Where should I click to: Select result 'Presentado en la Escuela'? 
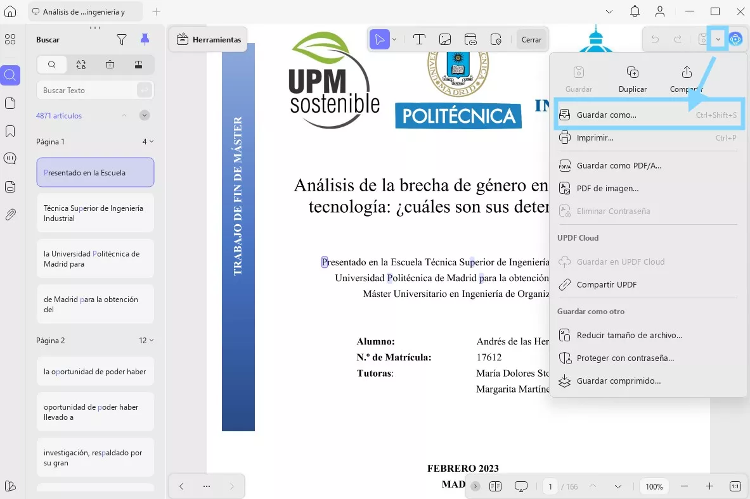point(95,172)
